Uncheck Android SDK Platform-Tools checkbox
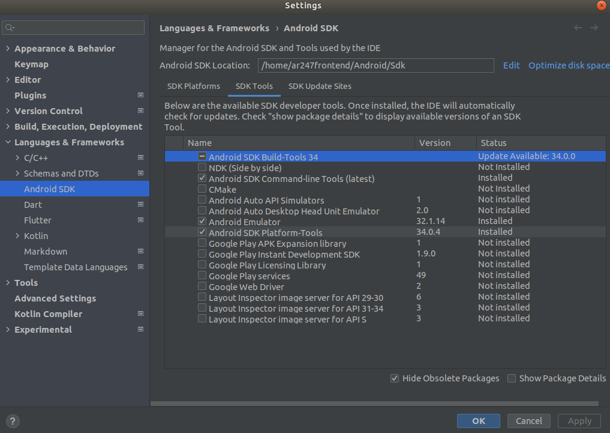 click(x=202, y=232)
